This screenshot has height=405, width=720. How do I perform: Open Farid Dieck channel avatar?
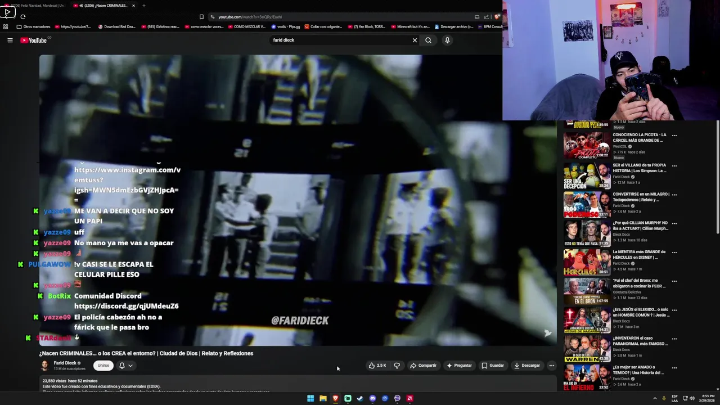click(x=44, y=366)
